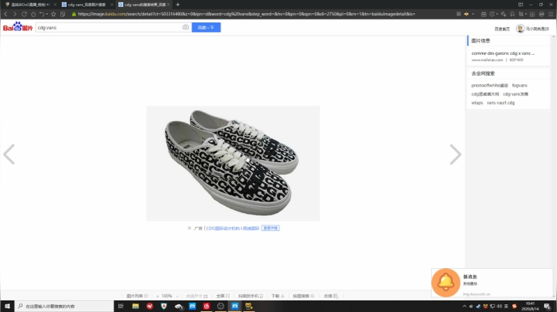The image size is (557, 312).
Task: Open the reading notes icon beside the star
Action: click(63, 14)
